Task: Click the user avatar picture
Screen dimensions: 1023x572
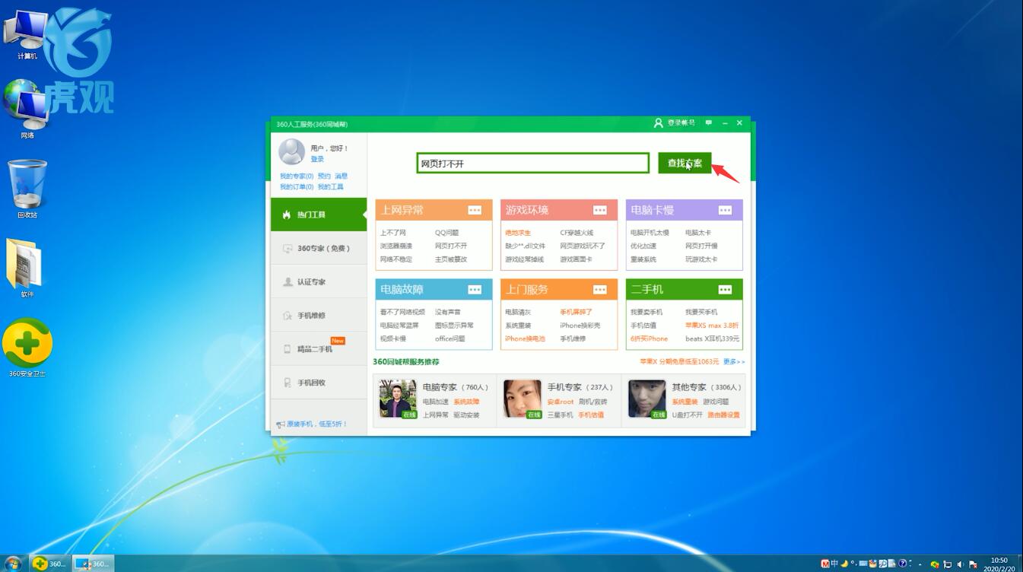Action: 291,151
